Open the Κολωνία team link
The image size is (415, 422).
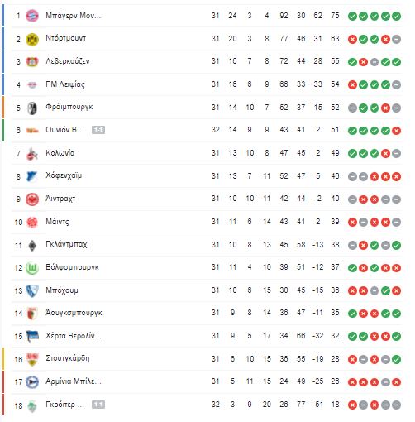pyautogui.click(x=60, y=153)
